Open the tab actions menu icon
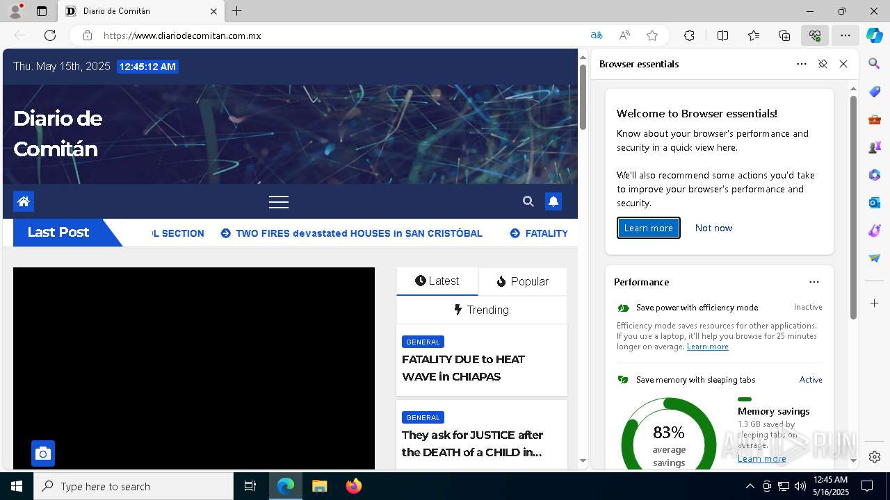Screen dimensions: 890x500 [x=42, y=11]
